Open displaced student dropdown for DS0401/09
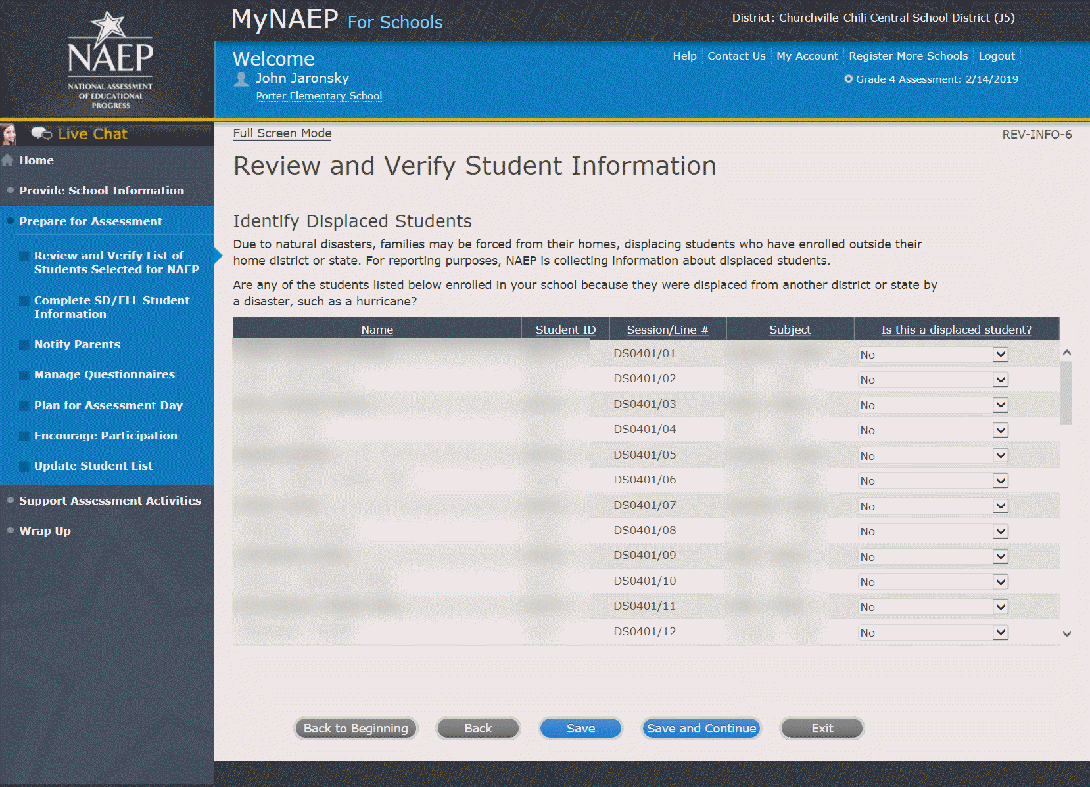 (934, 557)
